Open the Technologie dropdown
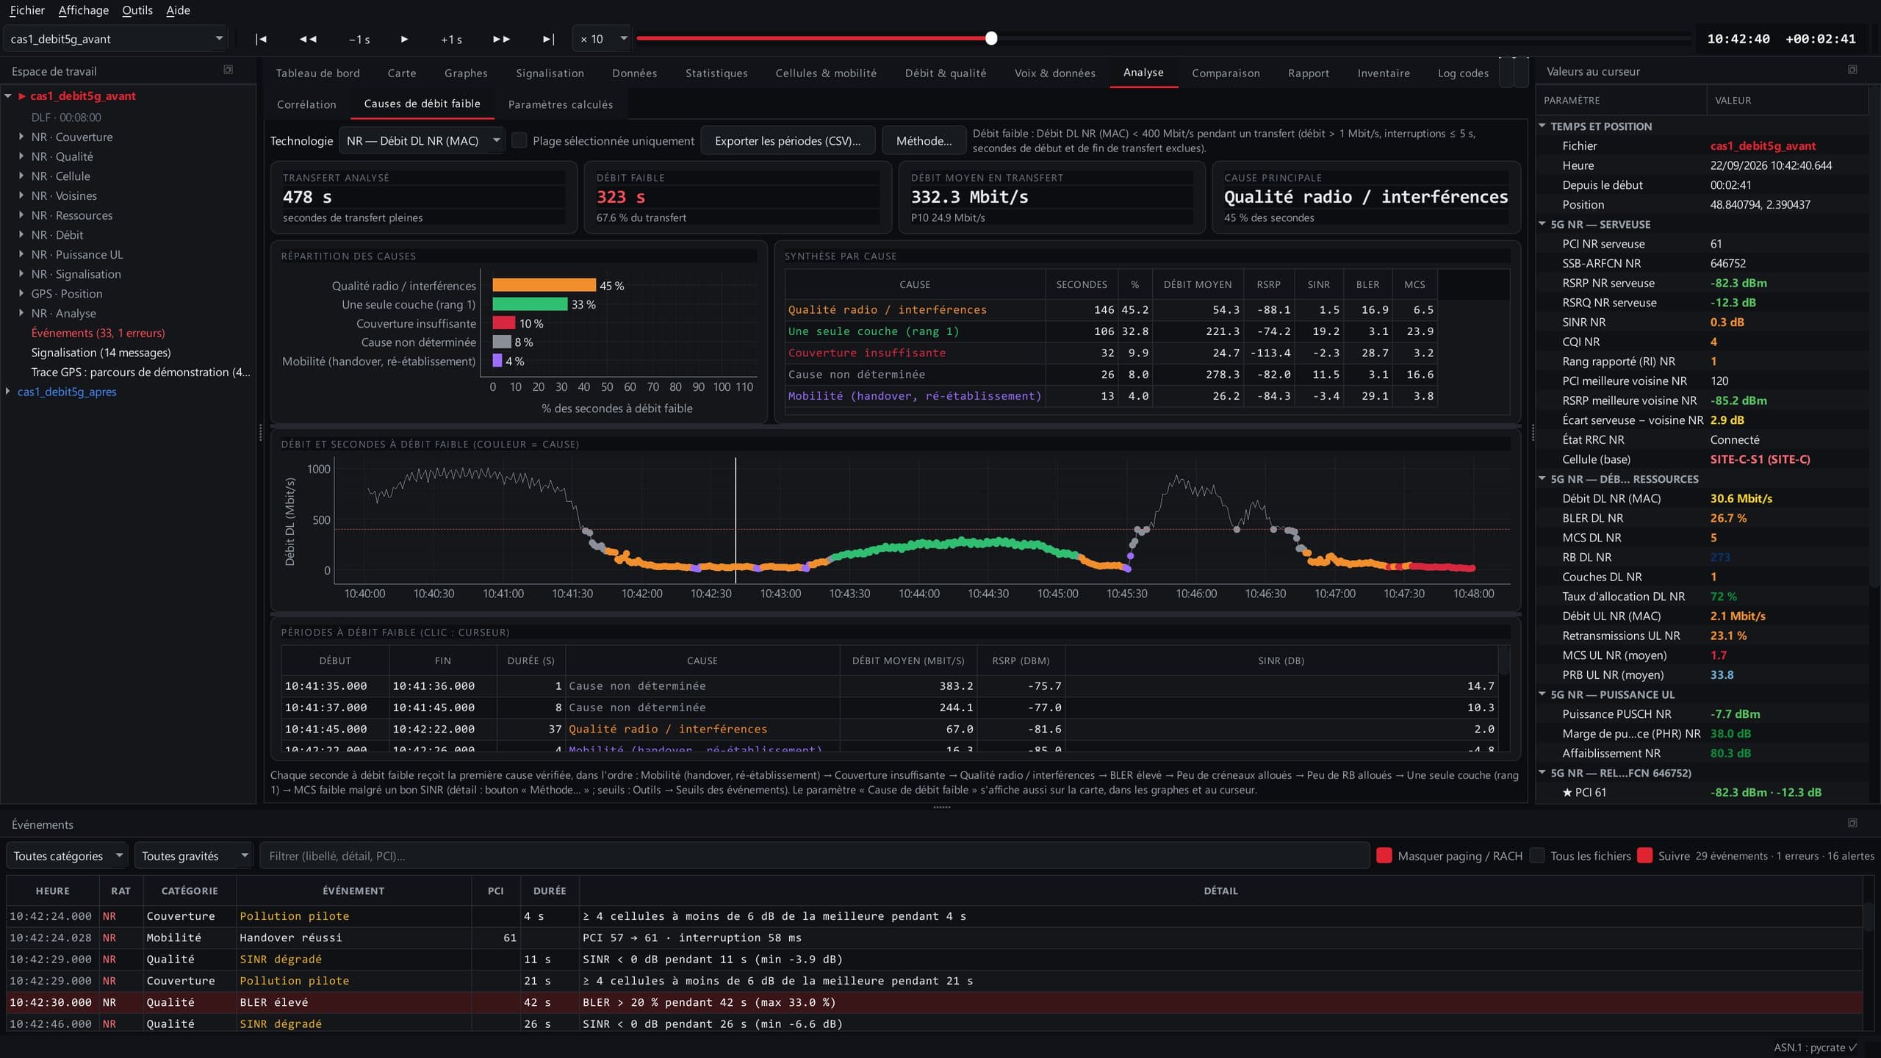This screenshot has width=1881, height=1058. [421, 140]
